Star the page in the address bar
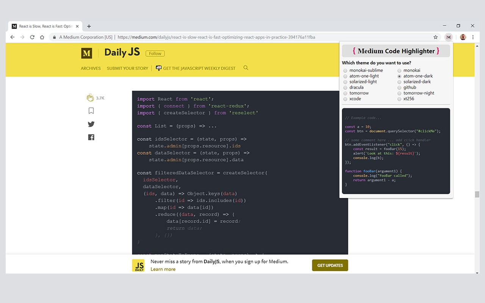 435,37
